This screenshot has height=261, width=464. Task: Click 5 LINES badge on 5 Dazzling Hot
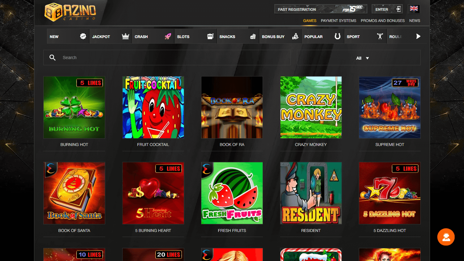[x=406, y=169]
